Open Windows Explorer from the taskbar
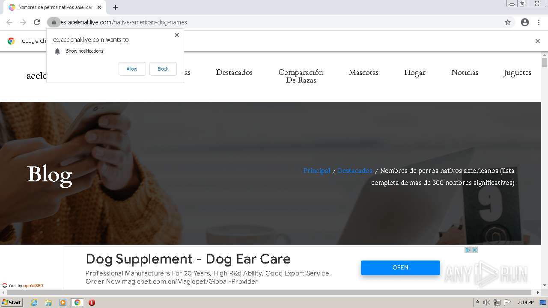 click(x=48, y=302)
